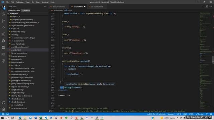The width and height of the screenshot is (214, 120).
Task: Open modules.js in file tree
Action: 15,65
